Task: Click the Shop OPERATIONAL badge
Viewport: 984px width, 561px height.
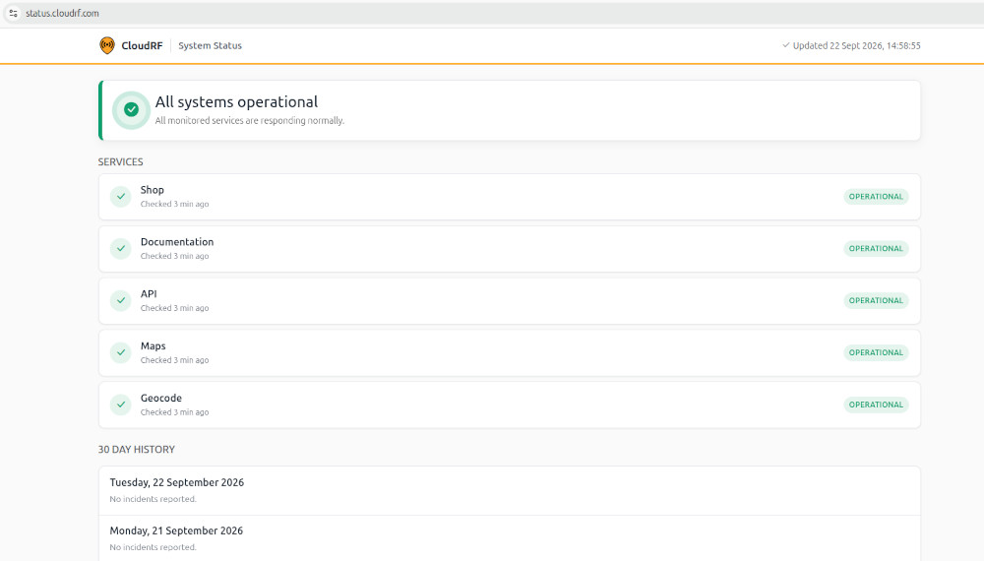Action: (876, 197)
